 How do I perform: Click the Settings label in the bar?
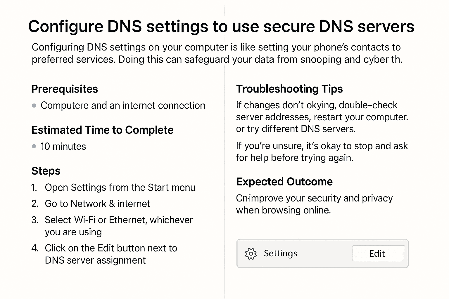[280, 253]
